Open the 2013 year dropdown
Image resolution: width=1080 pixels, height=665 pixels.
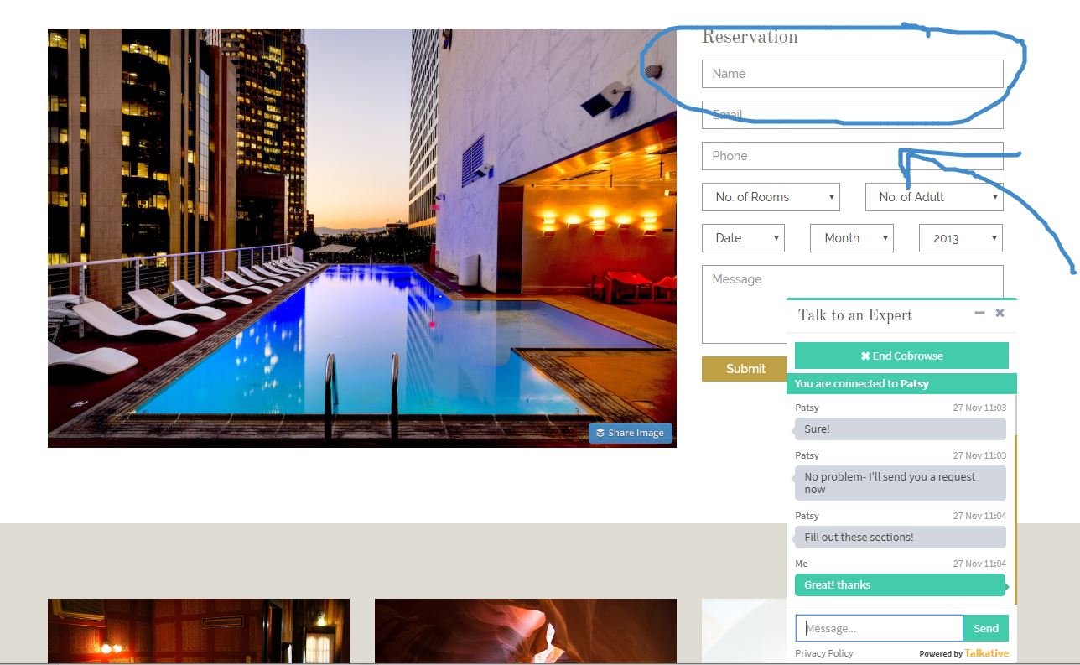tap(961, 238)
